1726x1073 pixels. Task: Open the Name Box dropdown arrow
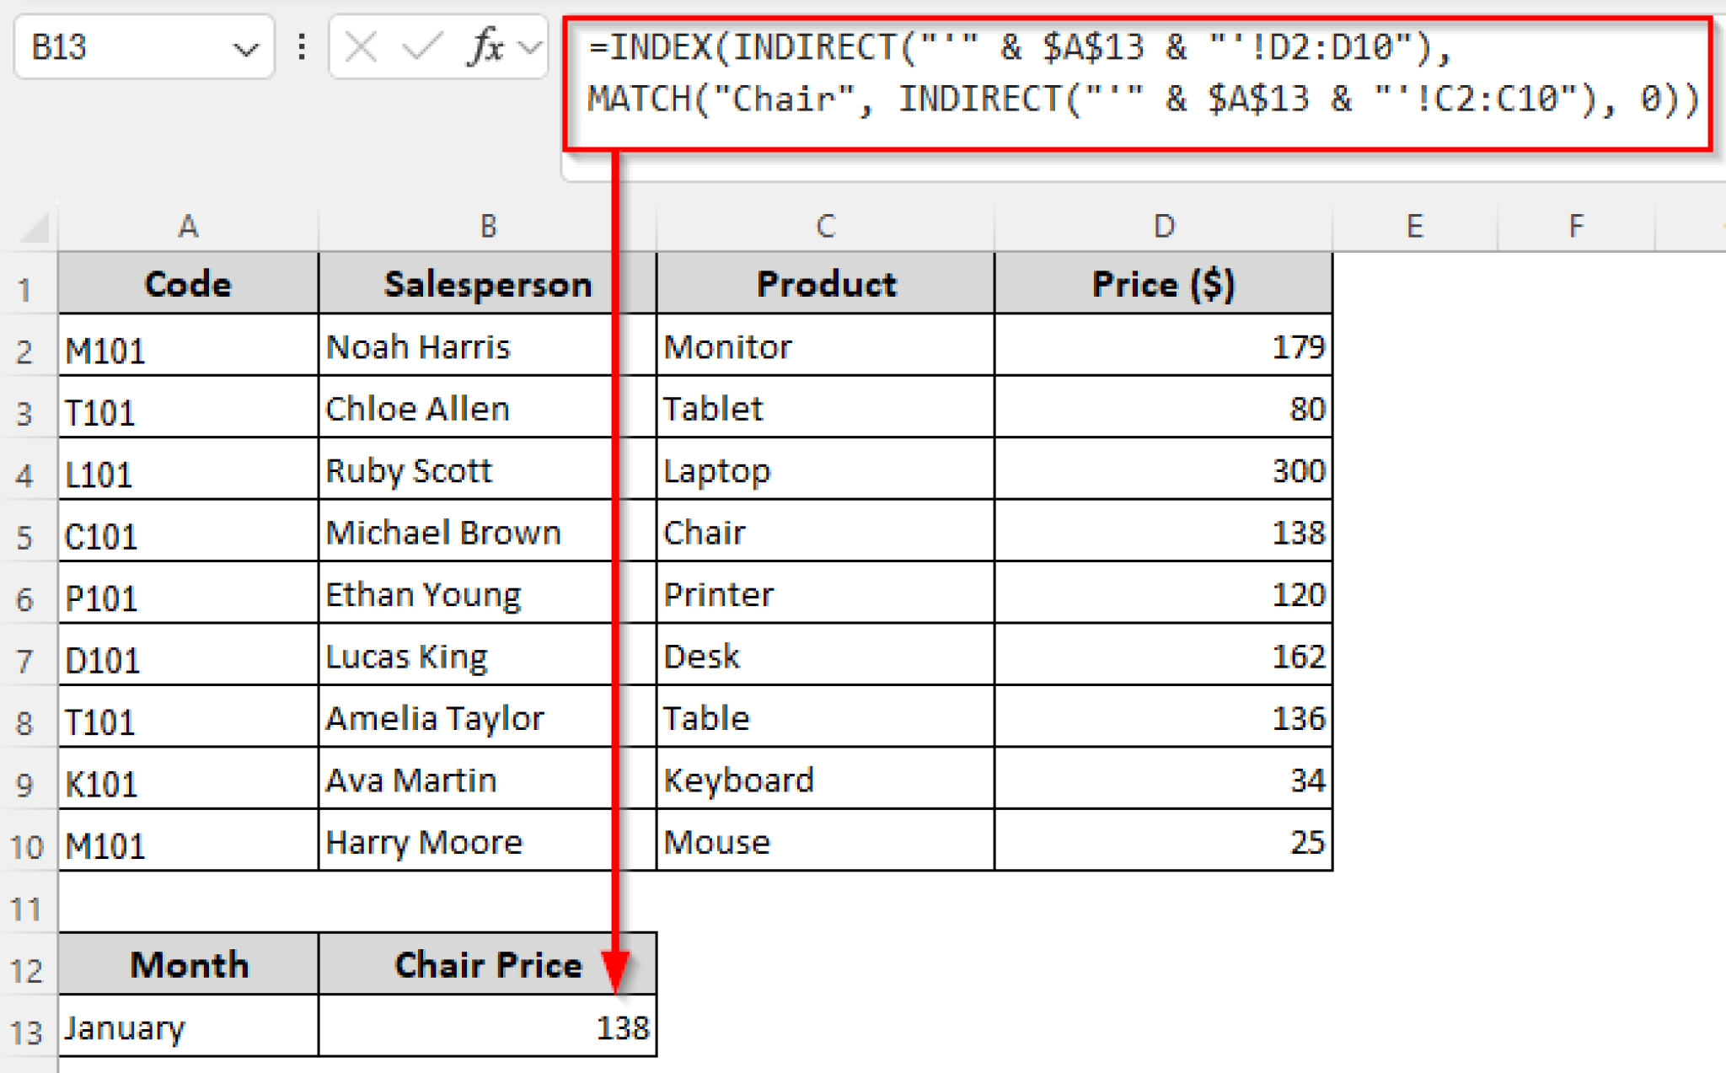click(247, 49)
